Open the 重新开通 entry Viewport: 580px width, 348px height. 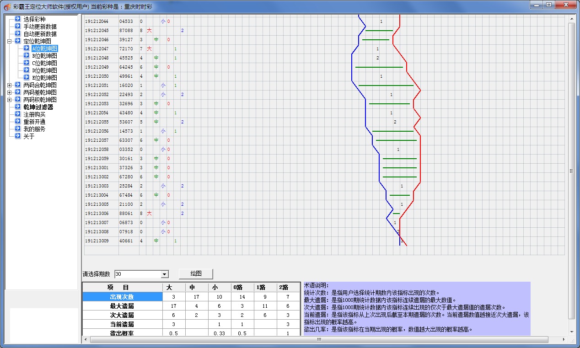34,122
